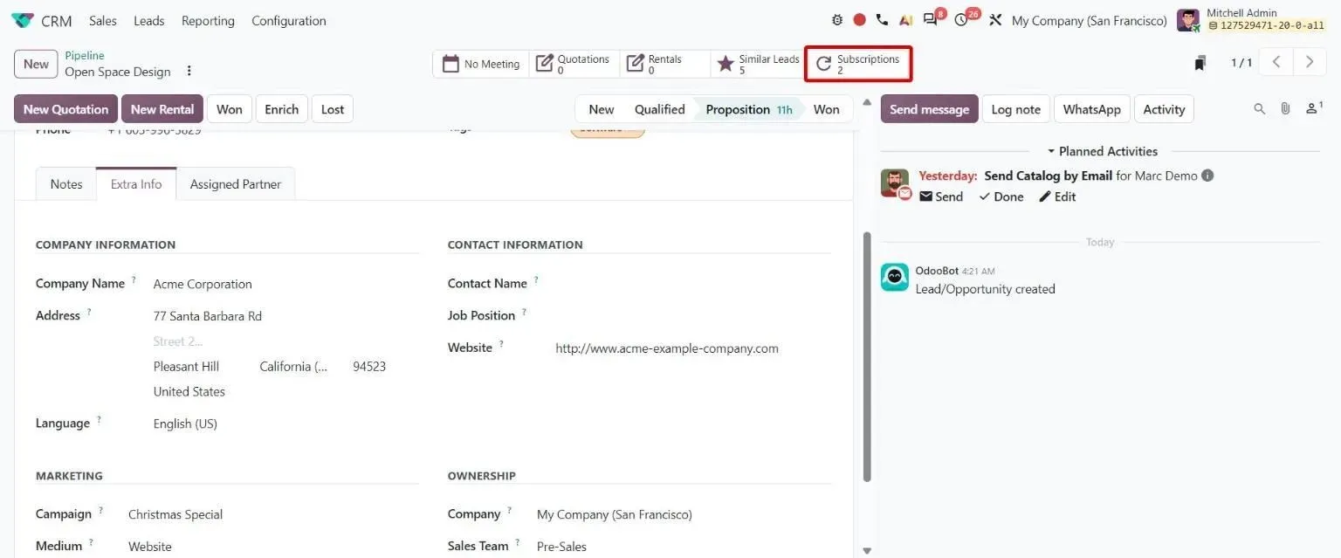The width and height of the screenshot is (1341, 558).
Task: Click Send on the catalog email activity
Action: (941, 196)
